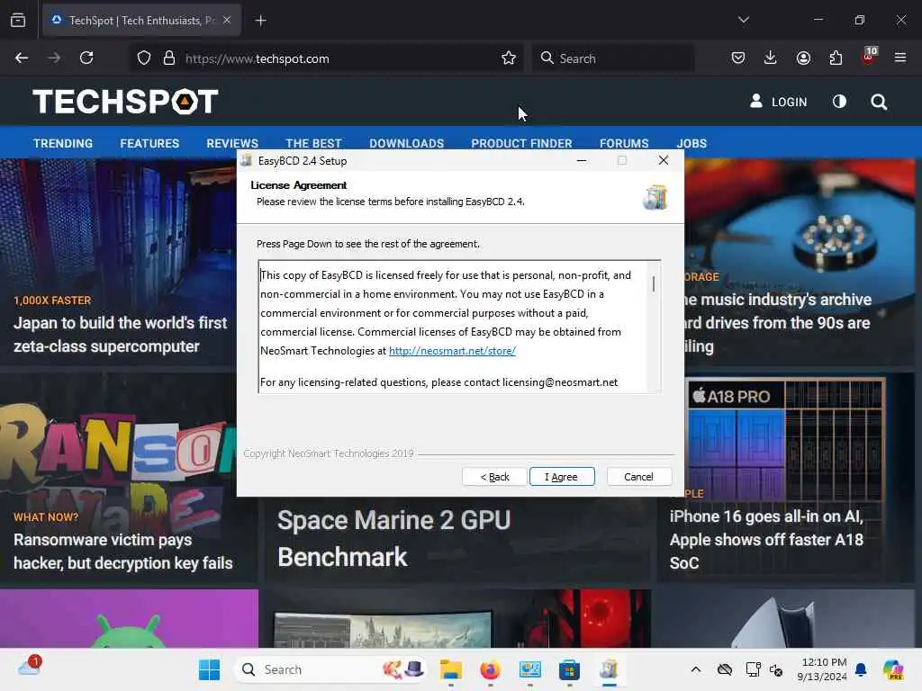Open Firefox downloads panel
922x691 pixels.
[x=771, y=58]
